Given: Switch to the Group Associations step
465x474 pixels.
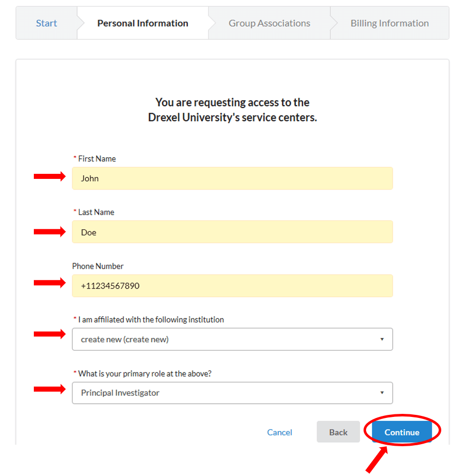Looking at the screenshot, I should coord(269,23).
